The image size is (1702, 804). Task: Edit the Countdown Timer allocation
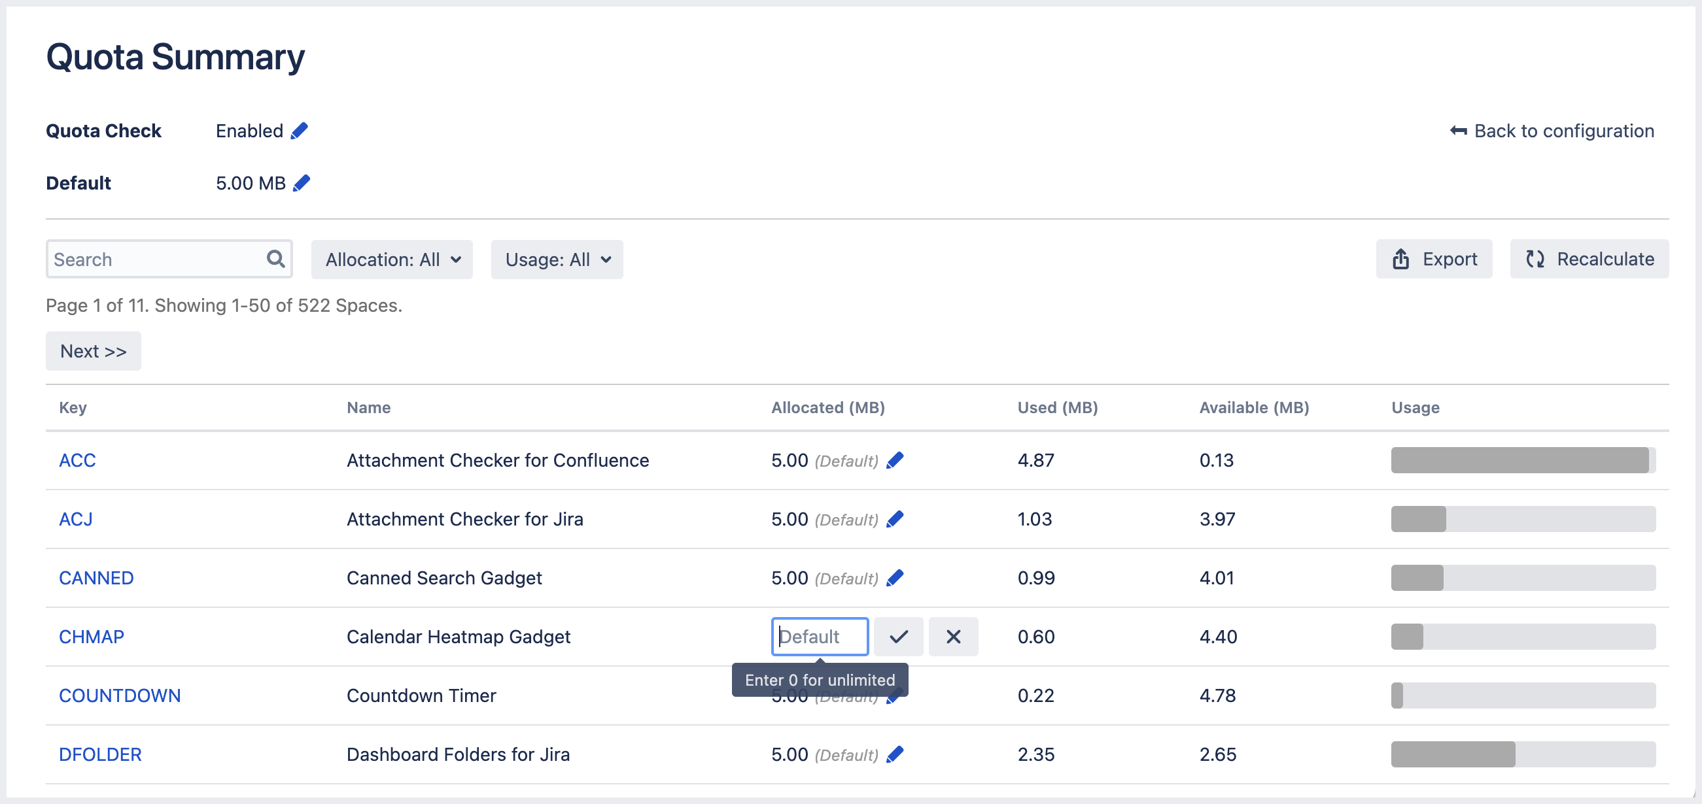[x=896, y=695]
